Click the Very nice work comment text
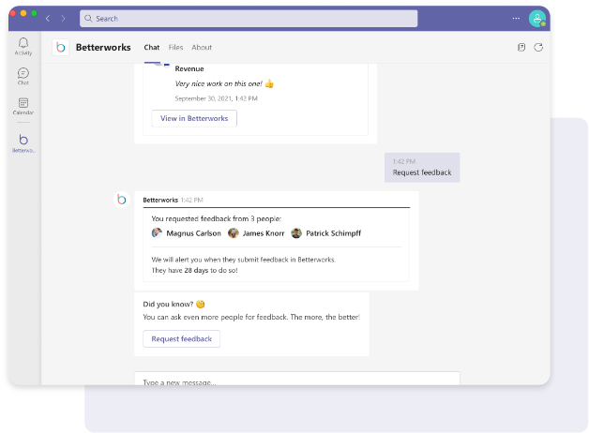589x433 pixels. (219, 83)
